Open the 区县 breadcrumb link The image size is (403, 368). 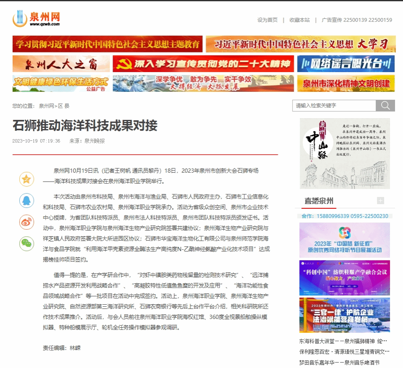tap(64, 106)
